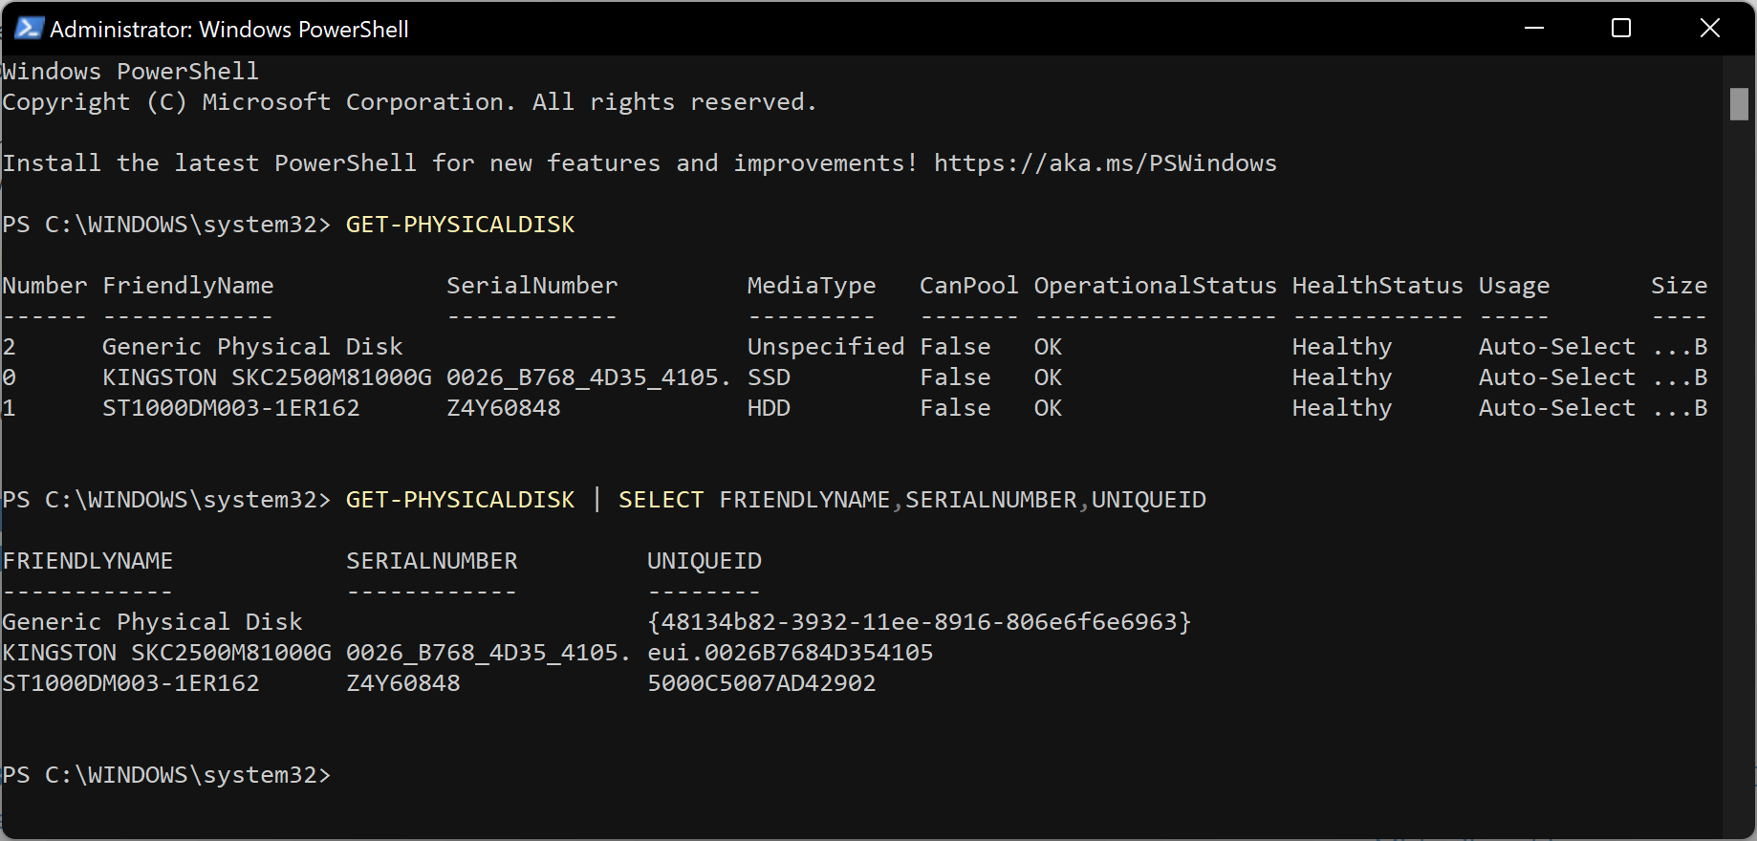Click the https://aka.ms/PSWindows link text
Viewport: 1757px width, 841px height.
pos(1105,163)
